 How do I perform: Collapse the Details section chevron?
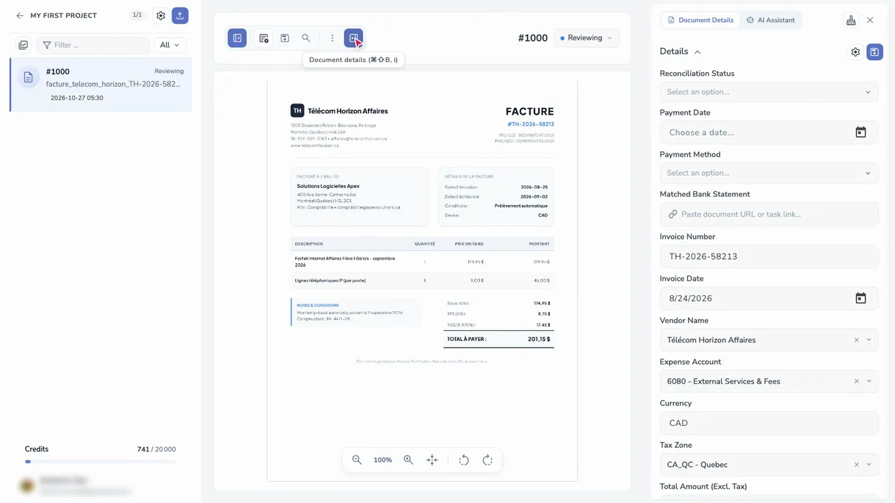pos(697,52)
